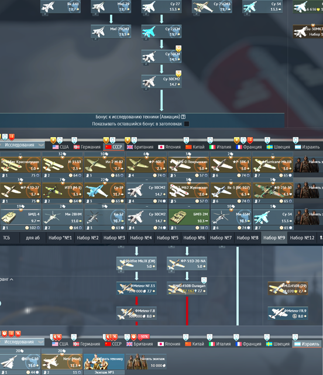Select the Ми-28НМ helicopter slot
The width and height of the screenshot is (323, 375).
coord(63,217)
